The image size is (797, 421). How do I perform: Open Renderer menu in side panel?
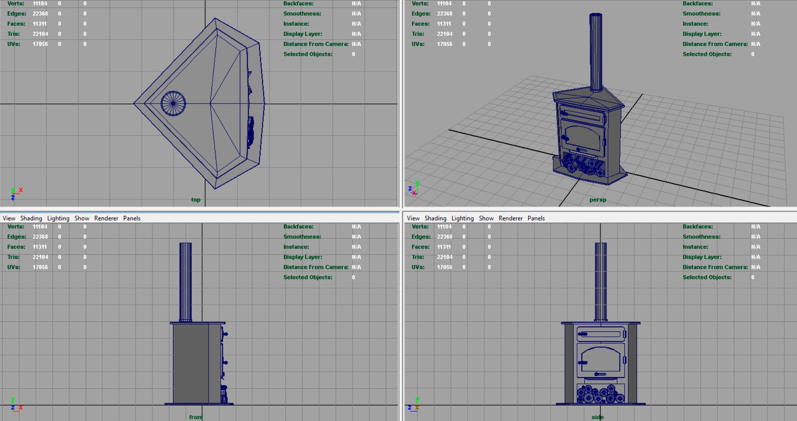point(511,218)
